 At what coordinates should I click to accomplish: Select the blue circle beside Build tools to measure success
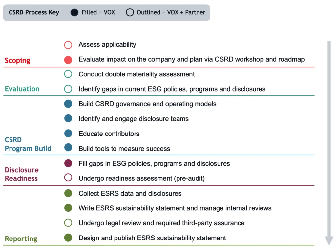(68, 148)
